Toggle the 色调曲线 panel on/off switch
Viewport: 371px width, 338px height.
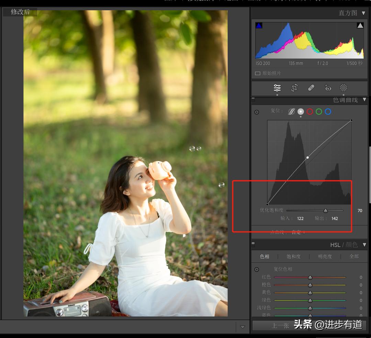click(x=252, y=100)
